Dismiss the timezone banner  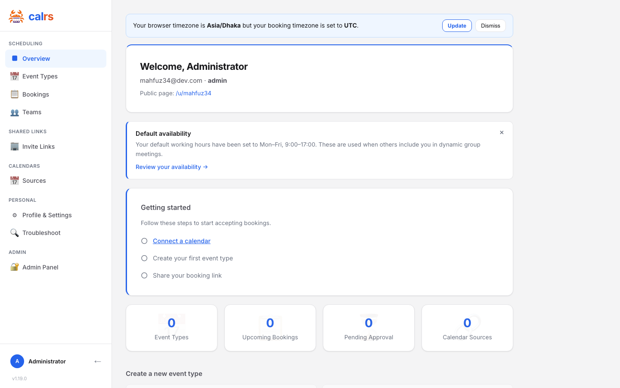(x=490, y=25)
